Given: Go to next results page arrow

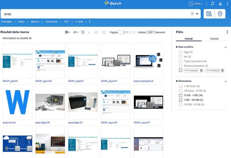Looking at the screenshot, I should [134, 32].
